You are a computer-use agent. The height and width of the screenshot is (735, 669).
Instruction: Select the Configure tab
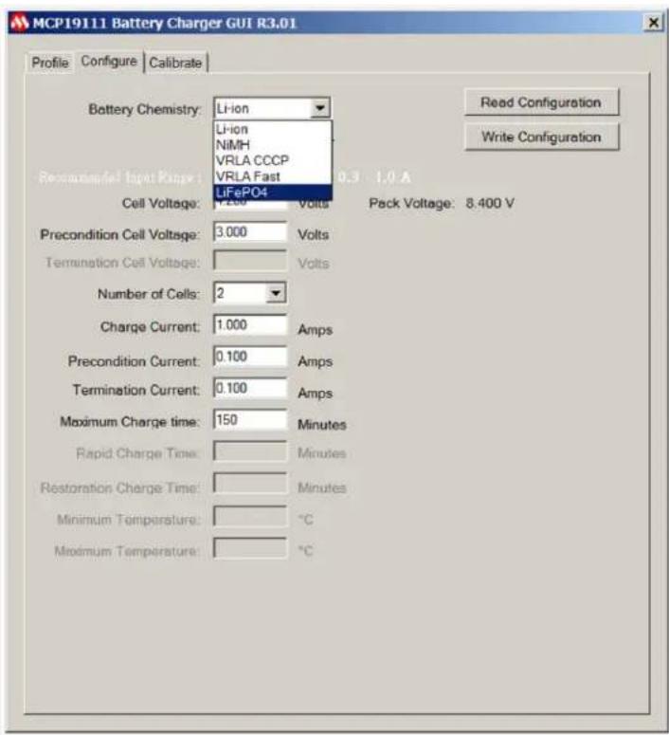[109, 61]
